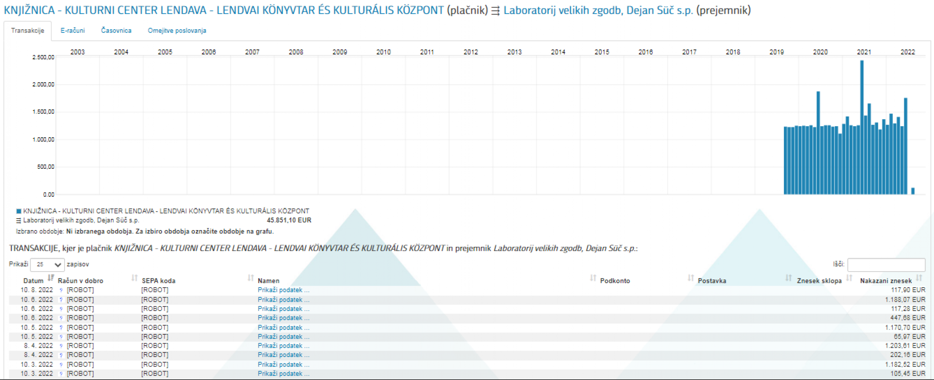Click the blue legend swatch for Knjižnica
The height and width of the screenshot is (380, 934).
(x=19, y=211)
